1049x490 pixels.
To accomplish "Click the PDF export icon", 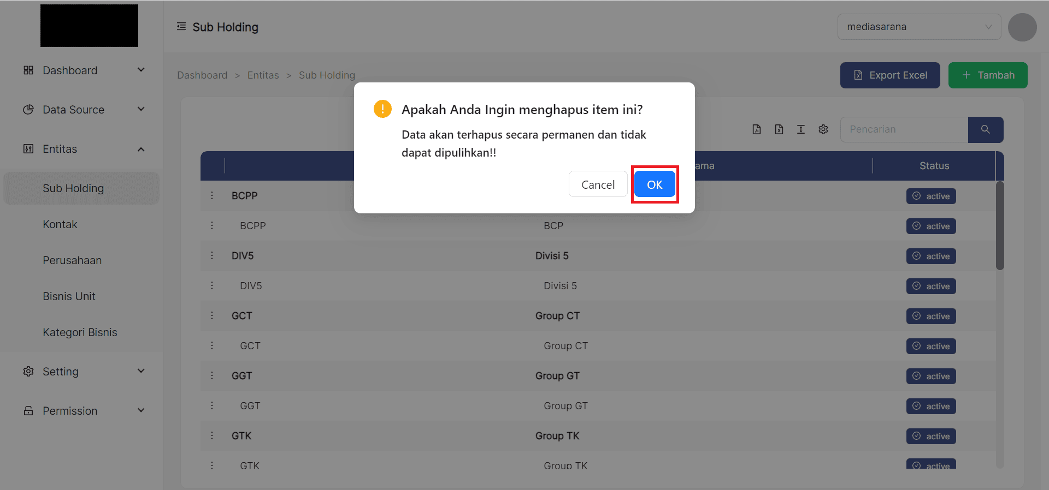I will pos(757,129).
